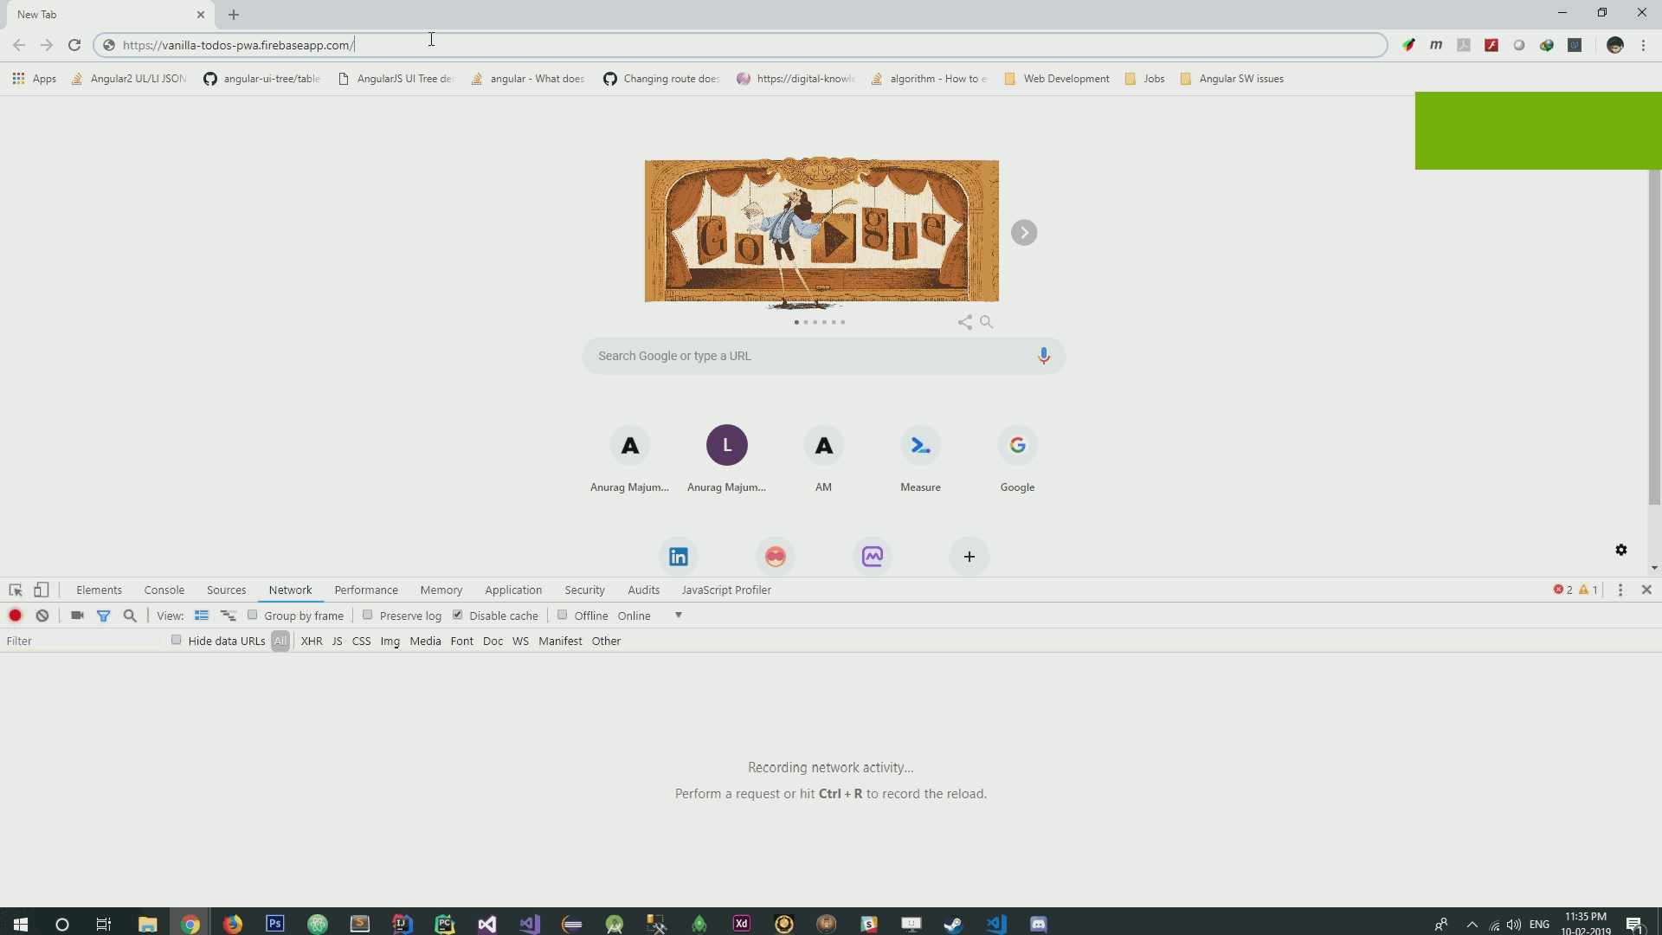The height and width of the screenshot is (935, 1662).
Task: Filter requests by XHR type
Action: coord(311,641)
